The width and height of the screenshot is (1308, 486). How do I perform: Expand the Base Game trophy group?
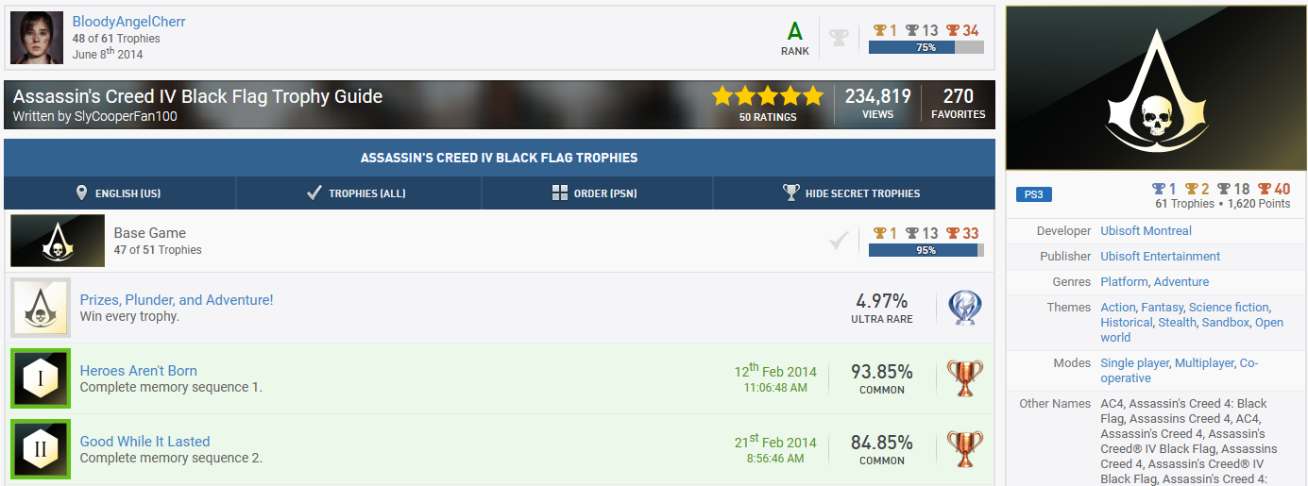click(150, 233)
